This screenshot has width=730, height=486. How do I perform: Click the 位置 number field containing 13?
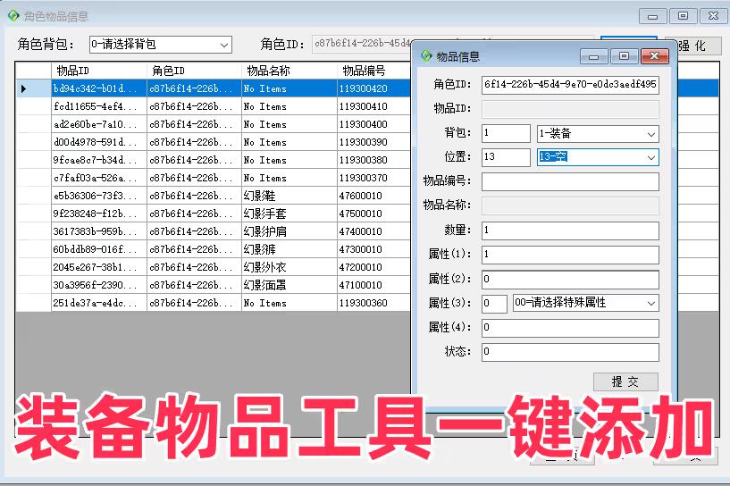point(506,157)
